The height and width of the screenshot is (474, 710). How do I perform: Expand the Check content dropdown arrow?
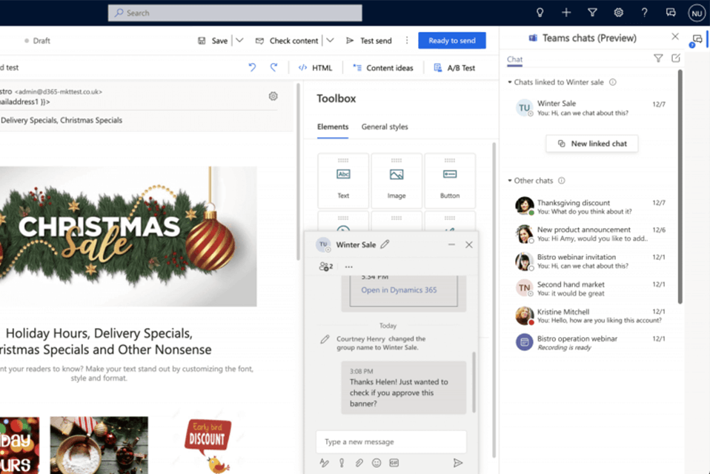click(x=330, y=41)
